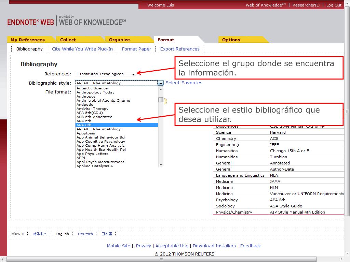Image resolution: width=350 pixels, height=262 pixels.
Task: Select APA 5th-Annotated style
Action: pyautogui.click(x=117, y=117)
